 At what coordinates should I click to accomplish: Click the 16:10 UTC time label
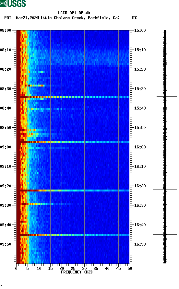140,167
